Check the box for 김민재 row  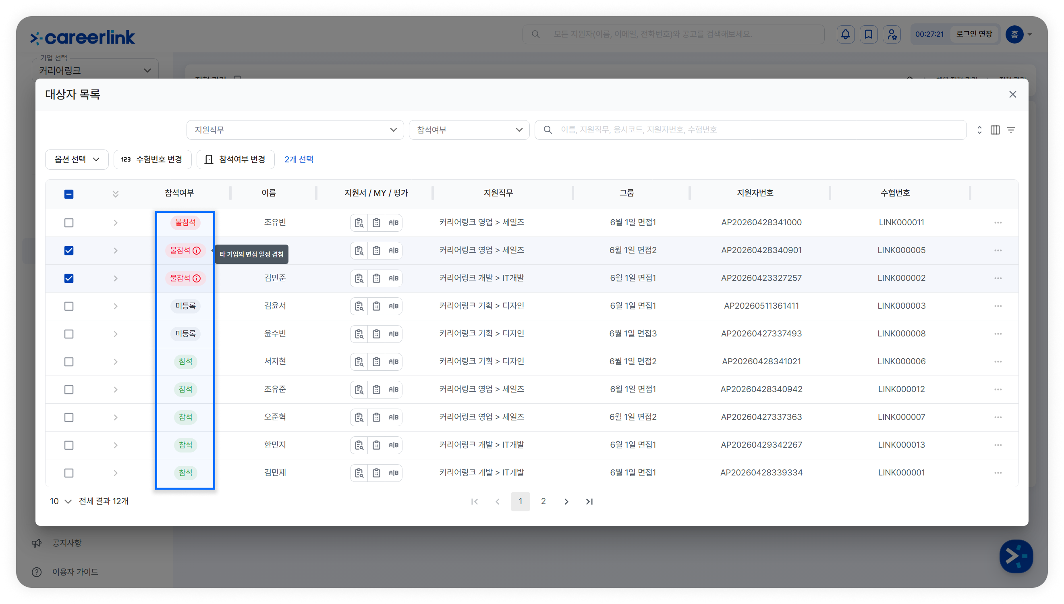[69, 473]
